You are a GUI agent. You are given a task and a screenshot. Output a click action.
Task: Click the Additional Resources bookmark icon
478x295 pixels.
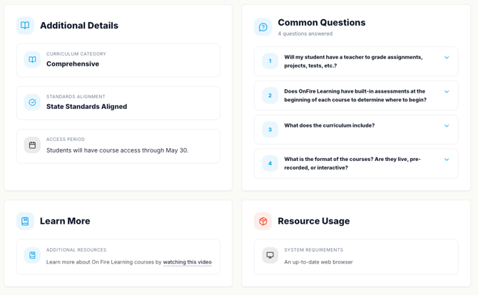(x=32, y=255)
